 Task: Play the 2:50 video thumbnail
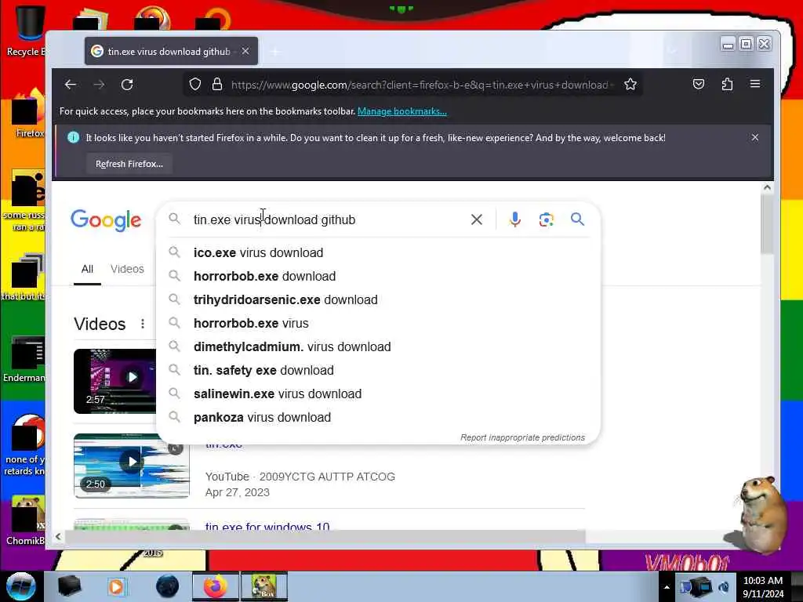(132, 466)
